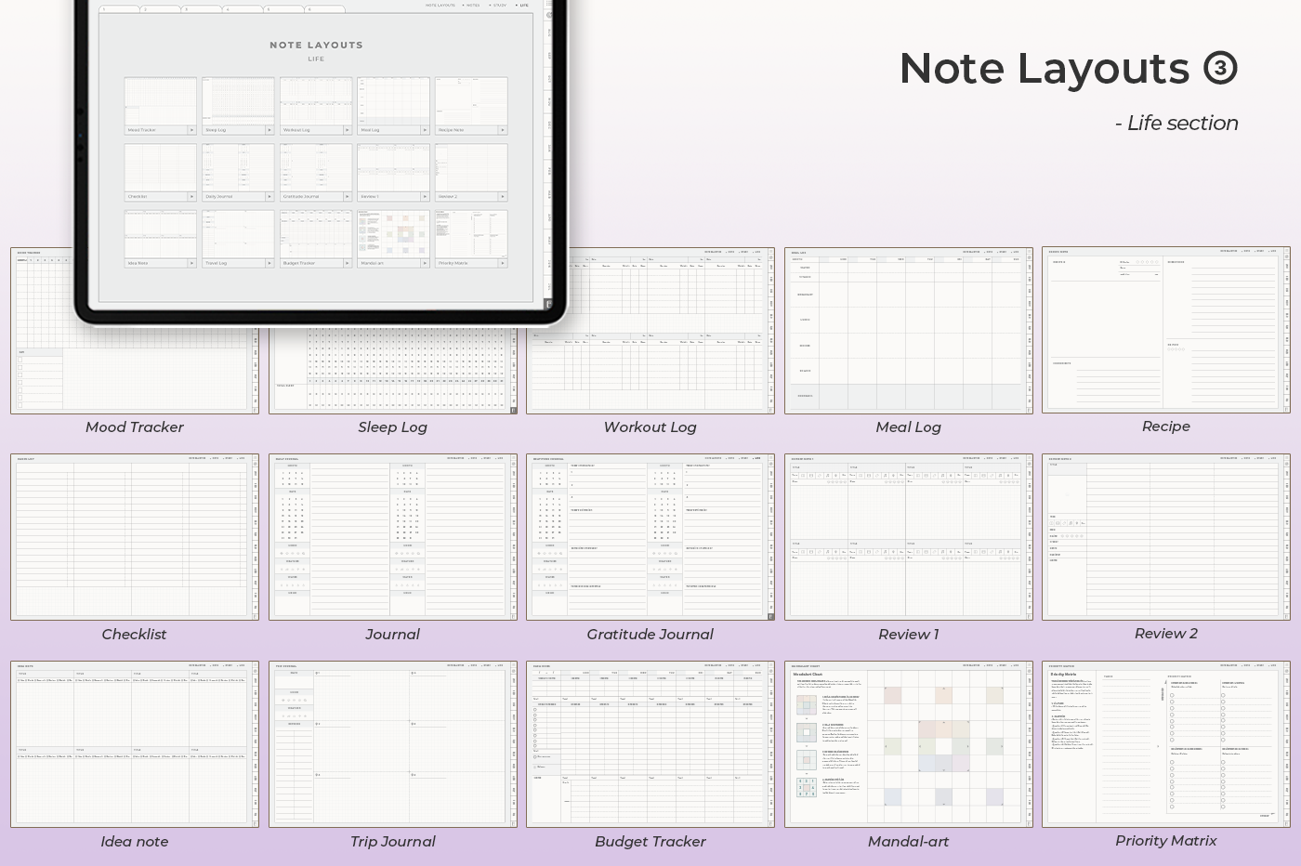
Task: Click the arrow icon beside Gratitude Journal
Action: pos(348,197)
